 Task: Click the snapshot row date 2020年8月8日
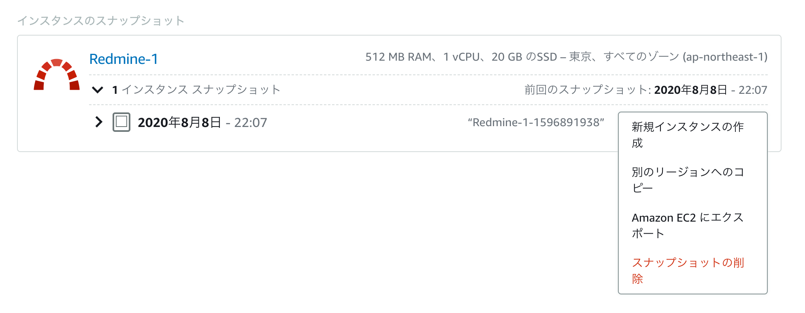tap(179, 123)
